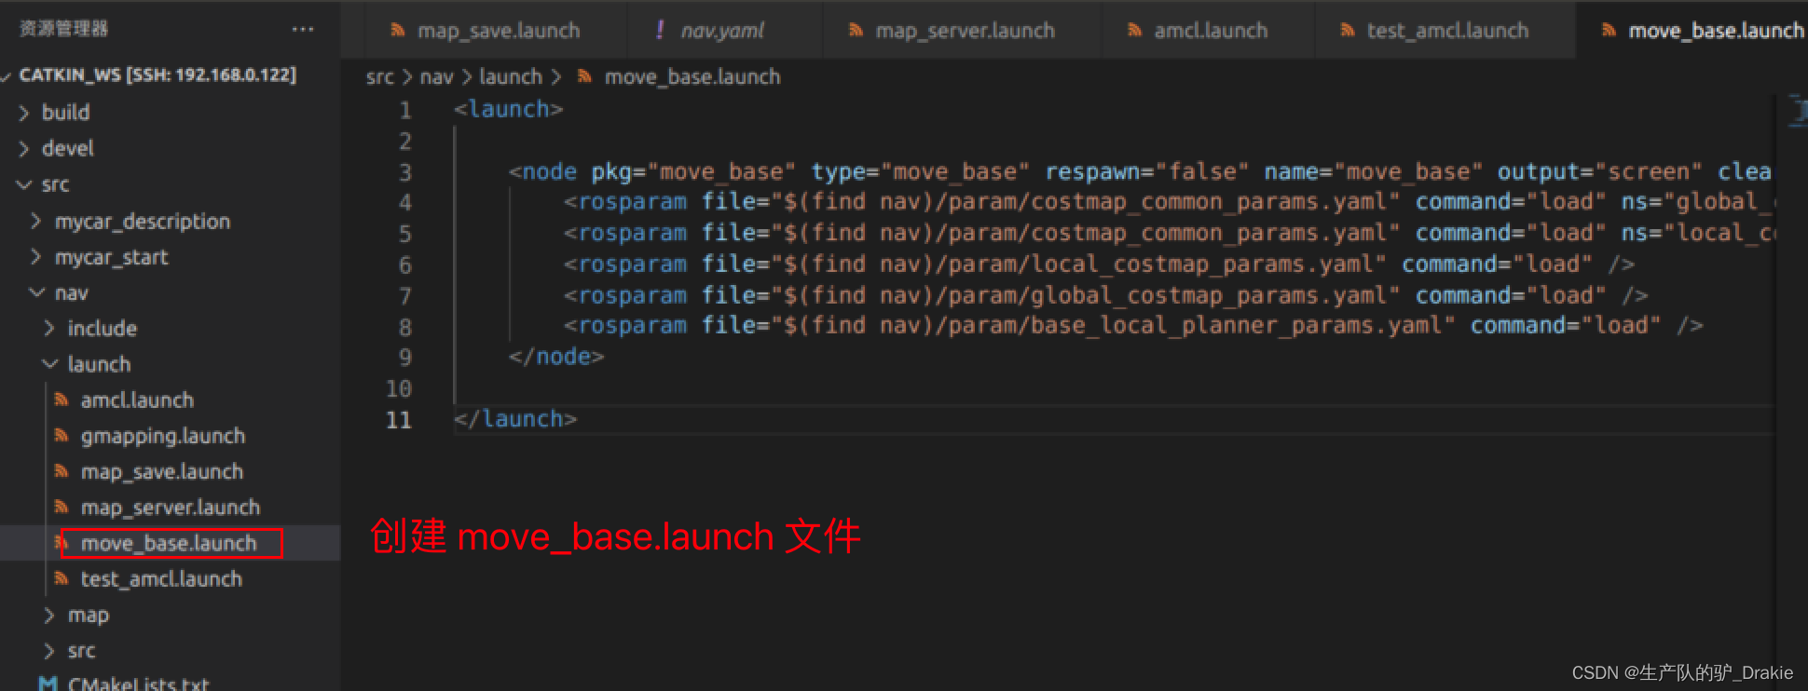Click the breadcrumb move_base.launch file icon
The image size is (1808, 691).
click(x=584, y=76)
